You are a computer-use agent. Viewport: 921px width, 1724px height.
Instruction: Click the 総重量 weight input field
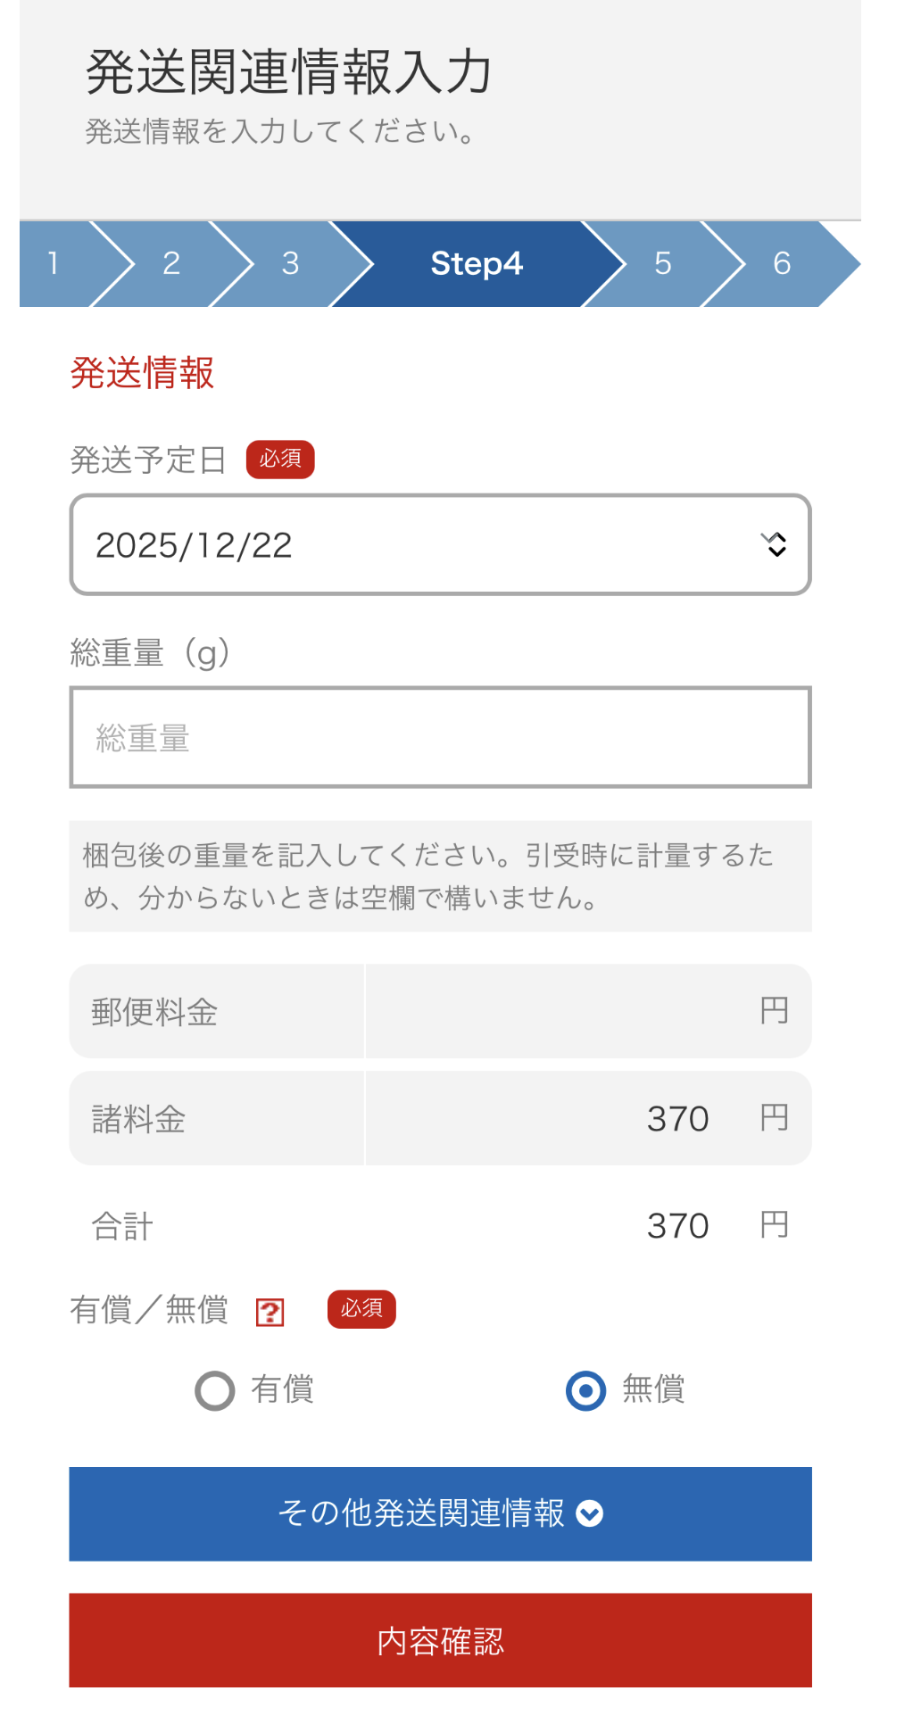point(440,738)
